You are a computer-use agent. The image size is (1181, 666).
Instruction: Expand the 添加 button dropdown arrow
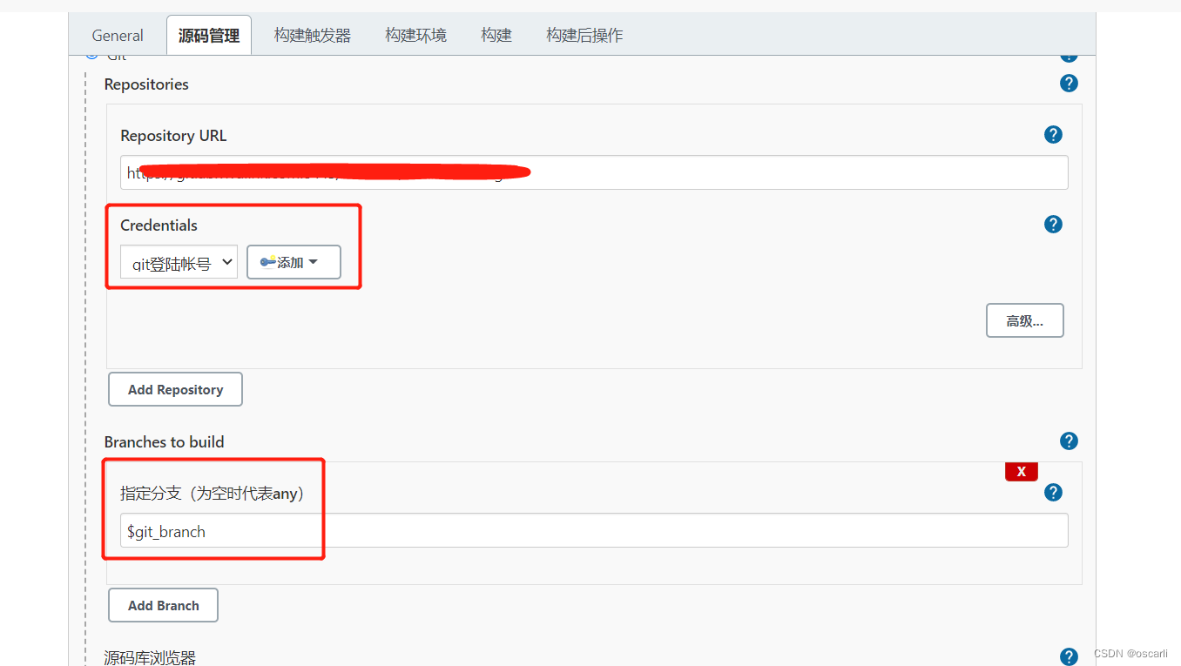tap(315, 261)
